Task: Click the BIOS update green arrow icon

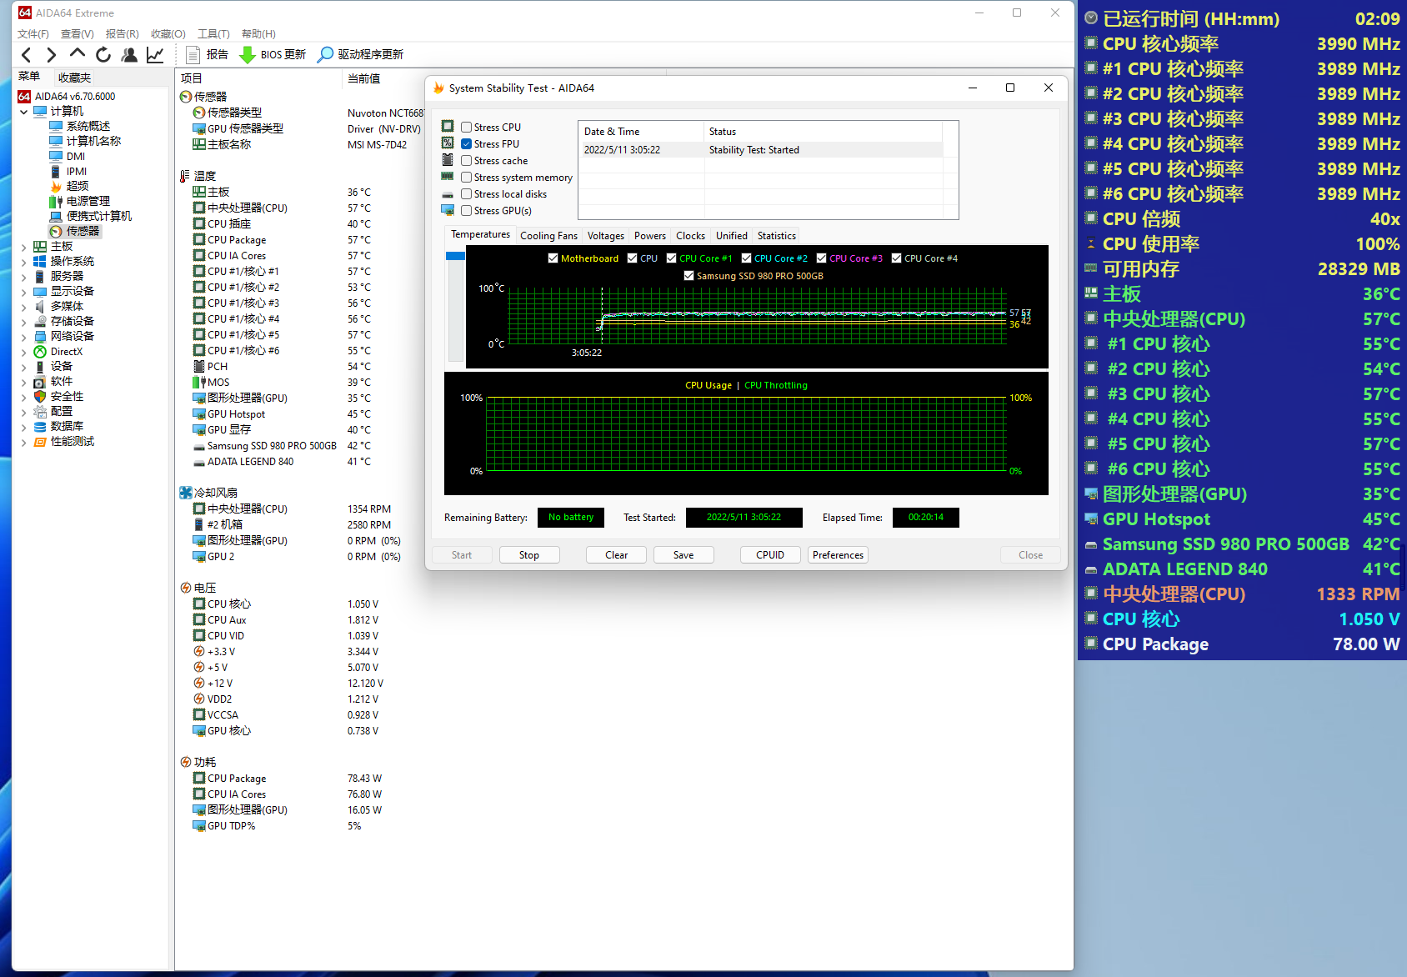Action: click(248, 55)
